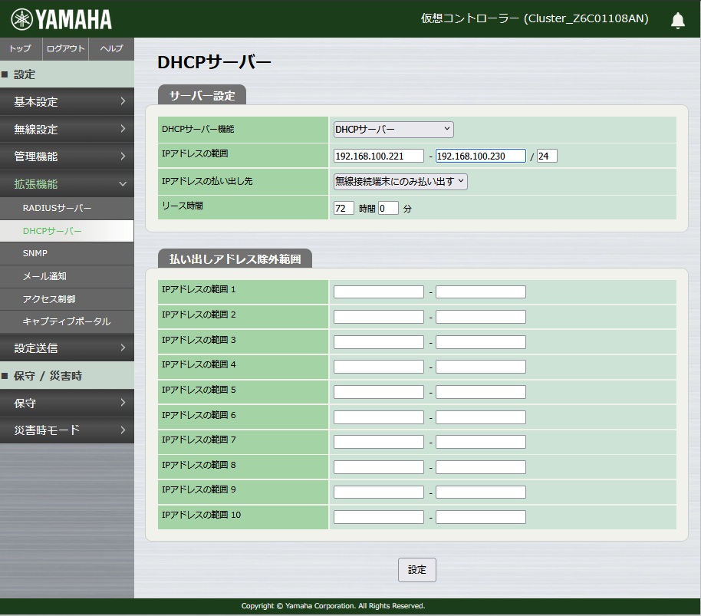
Task: Expand the 災害時モード menu
Action: click(x=67, y=430)
